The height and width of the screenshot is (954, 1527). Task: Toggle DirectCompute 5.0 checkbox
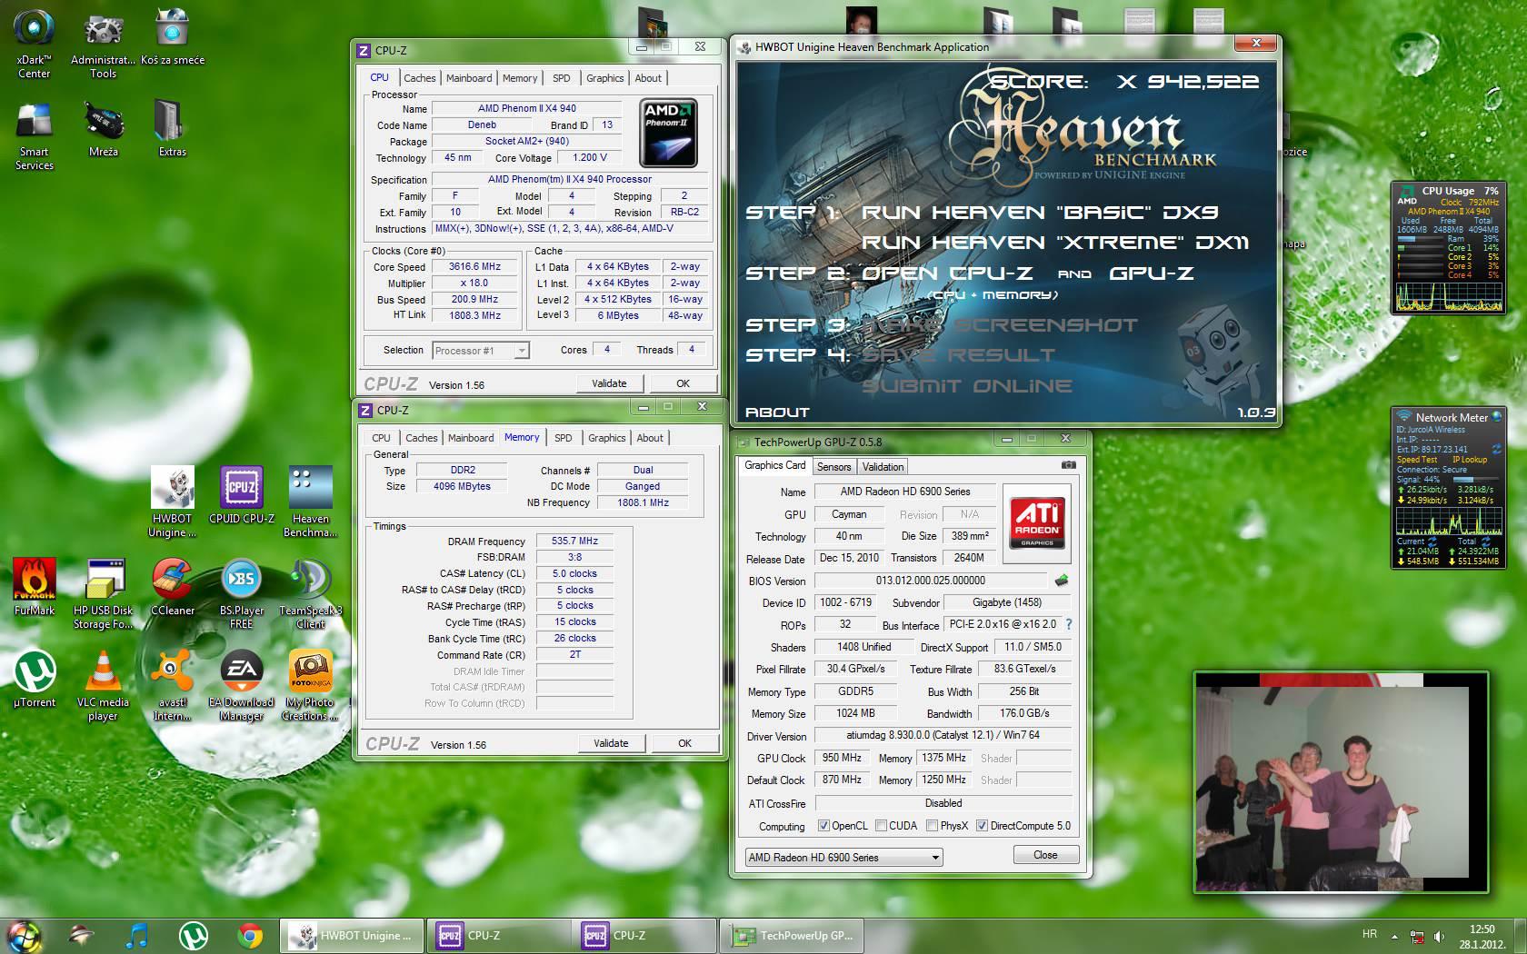point(982,826)
